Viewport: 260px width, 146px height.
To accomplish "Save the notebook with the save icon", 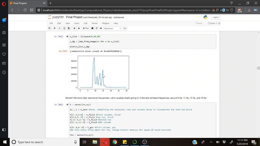I will [x=50, y=28].
